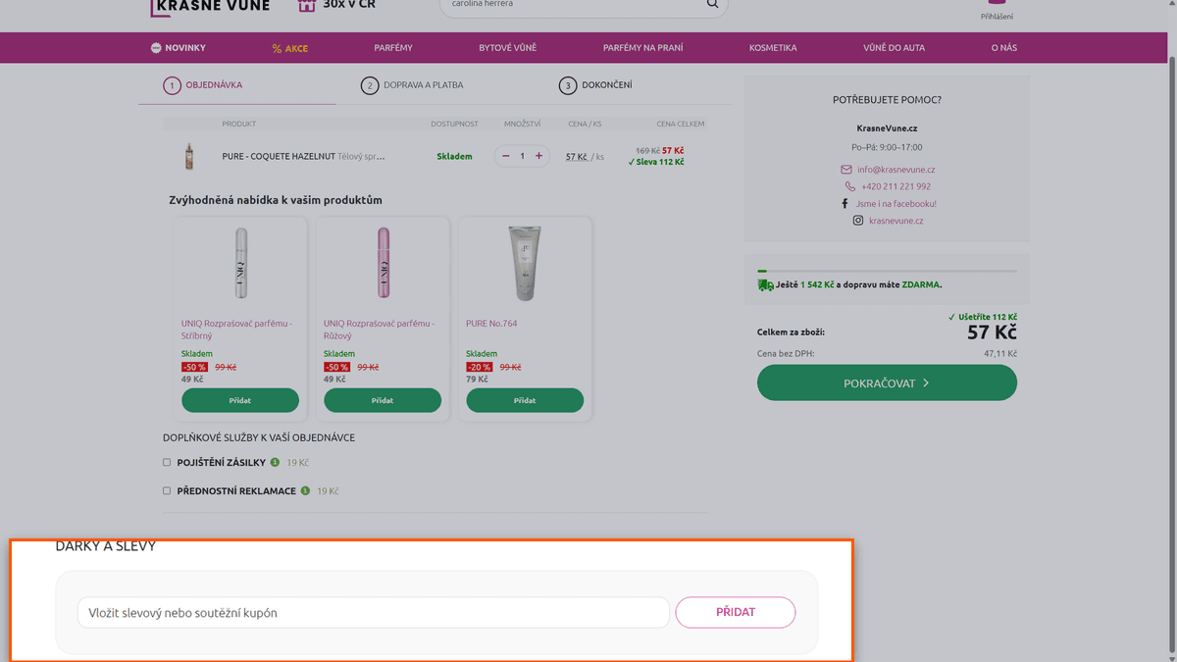Click the 47,11 Kč price without VAT
This screenshot has width=1177, height=662.
coord(1000,354)
